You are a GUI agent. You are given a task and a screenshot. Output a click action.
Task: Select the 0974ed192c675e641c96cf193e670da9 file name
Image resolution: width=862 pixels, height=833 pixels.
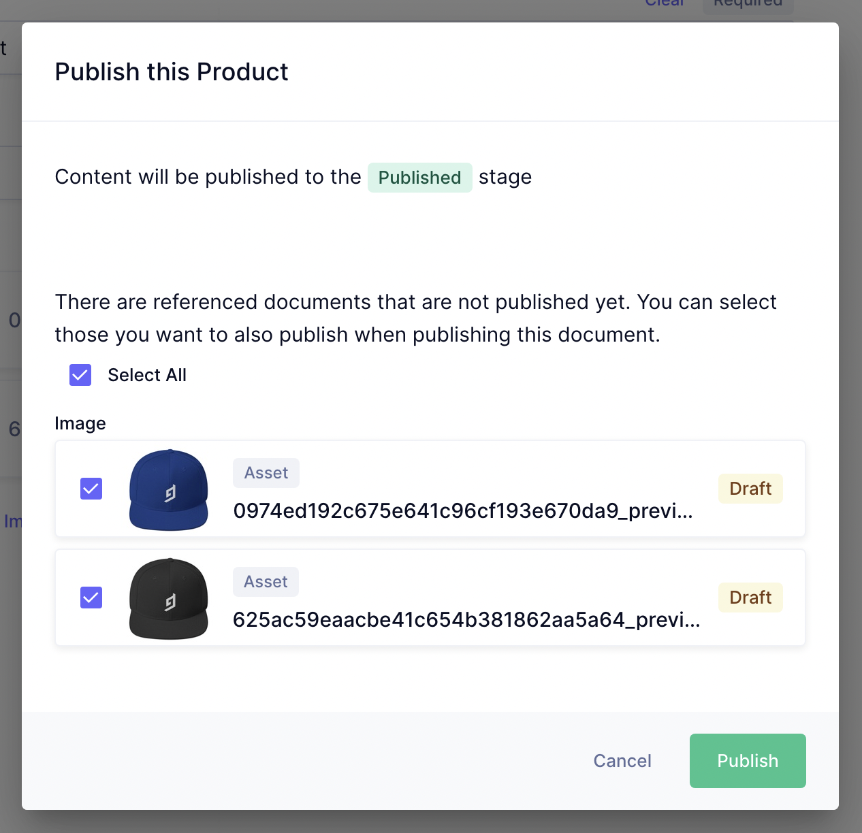tap(463, 511)
